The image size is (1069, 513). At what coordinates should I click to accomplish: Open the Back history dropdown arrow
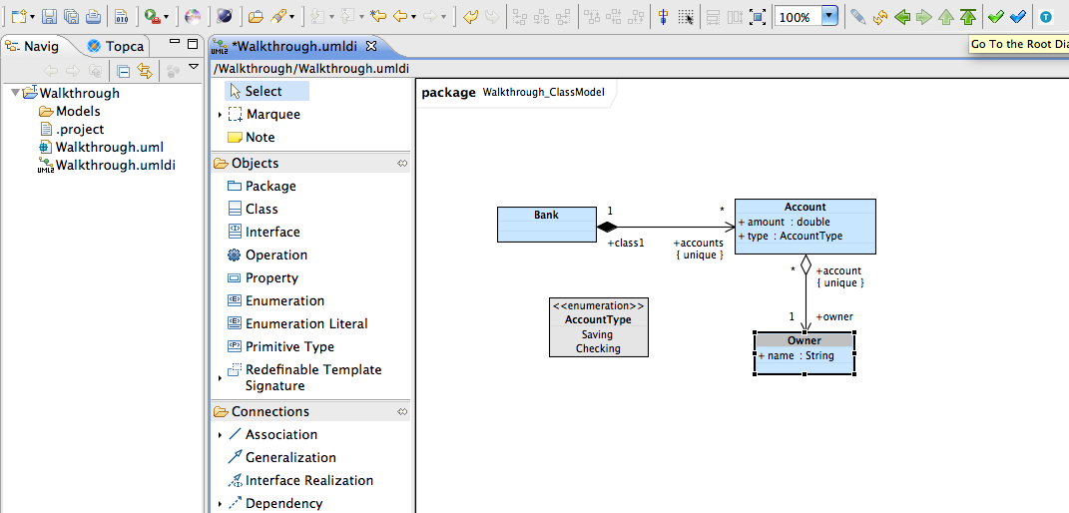coord(413,17)
